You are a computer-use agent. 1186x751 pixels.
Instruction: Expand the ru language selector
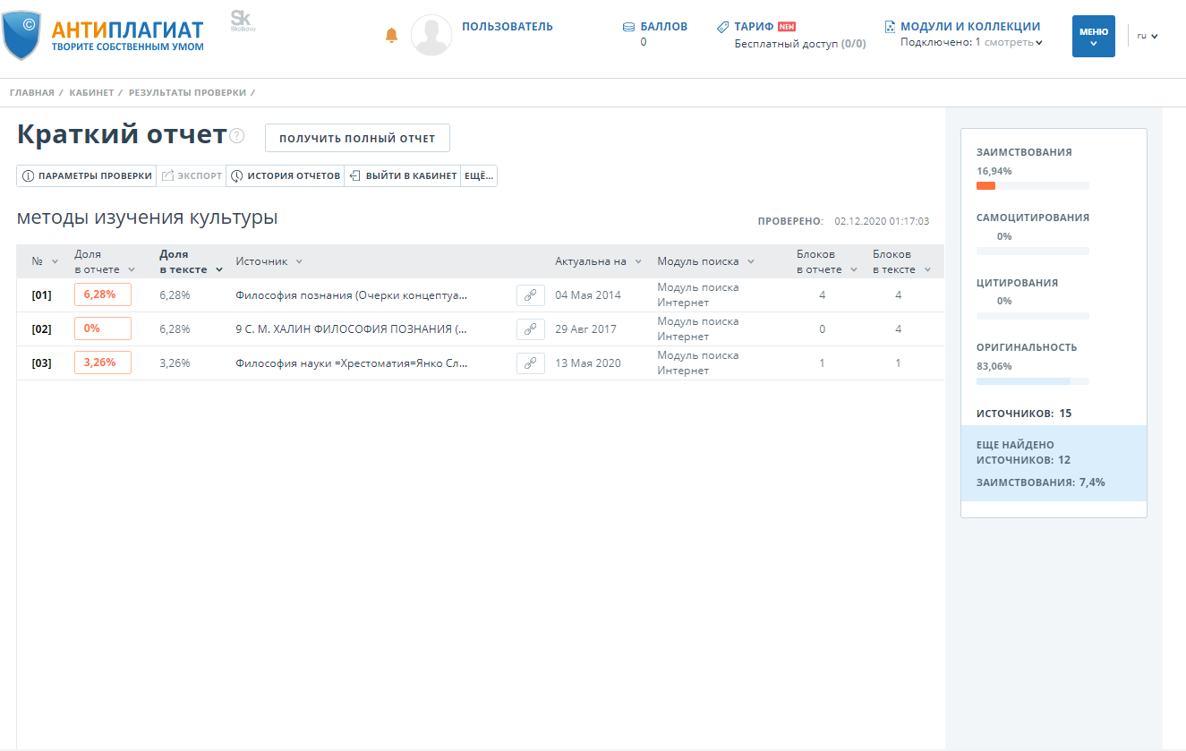1147,36
